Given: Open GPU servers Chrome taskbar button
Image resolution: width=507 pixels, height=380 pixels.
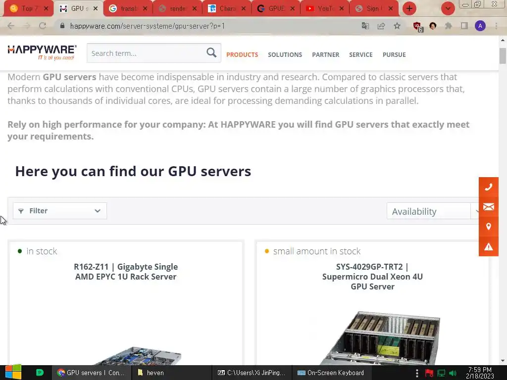Looking at the screenshot, I should [x=92, y=373].
